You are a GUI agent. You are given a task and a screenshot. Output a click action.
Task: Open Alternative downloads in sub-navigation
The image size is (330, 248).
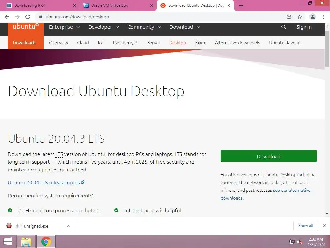pos(238,43)
